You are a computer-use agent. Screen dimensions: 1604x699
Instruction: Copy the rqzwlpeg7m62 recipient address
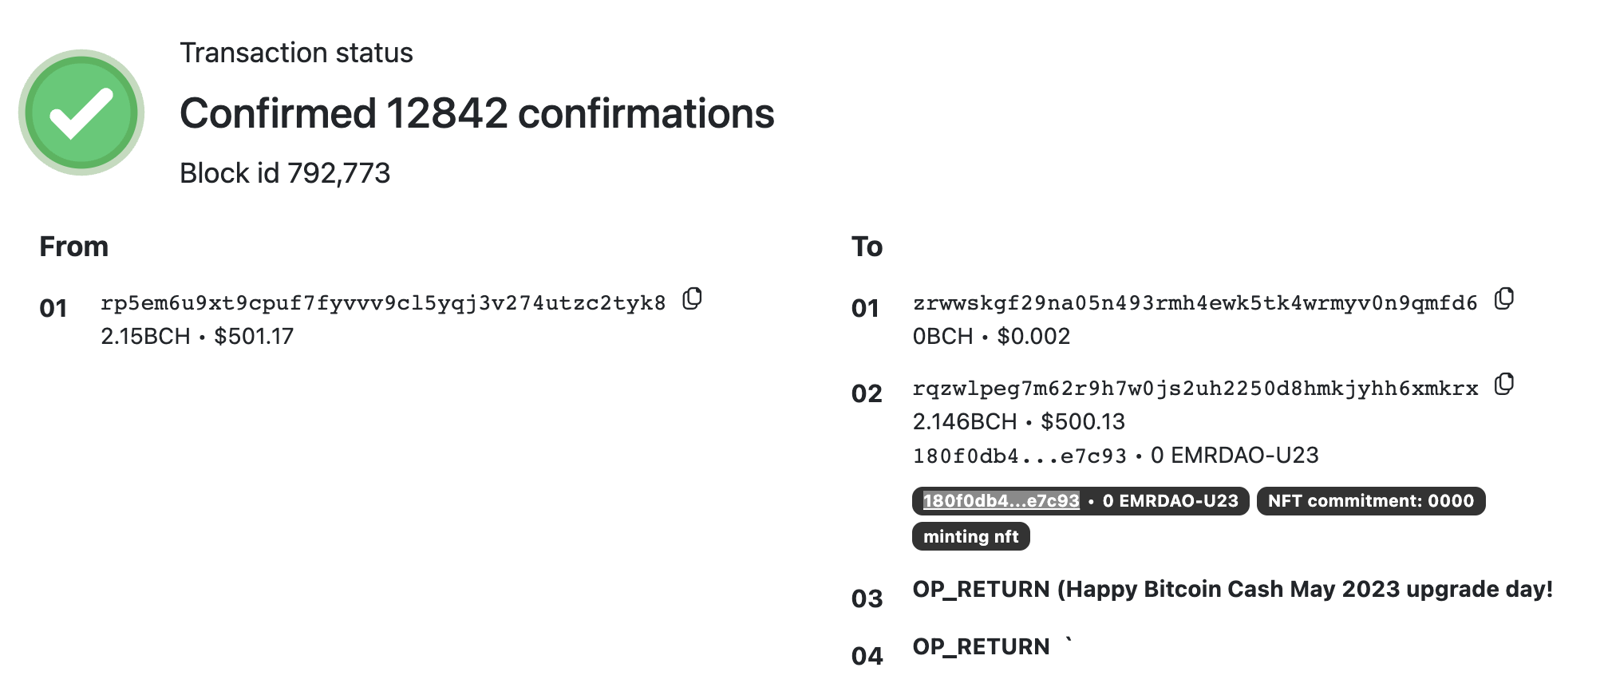(1503, 385)
